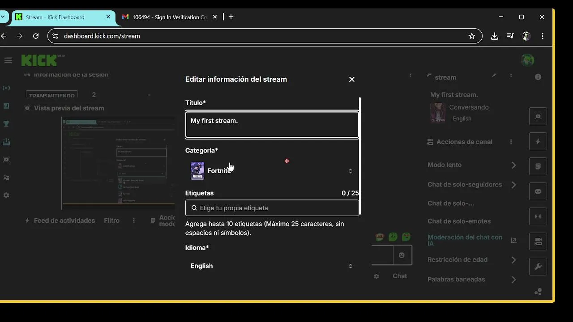Open the three-dot menu of the stream panel
The height and width of the screenshot is (322, 573).
511,76
